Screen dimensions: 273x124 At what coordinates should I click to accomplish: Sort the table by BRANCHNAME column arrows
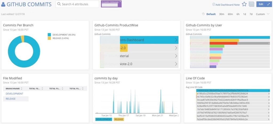[21, 89]
